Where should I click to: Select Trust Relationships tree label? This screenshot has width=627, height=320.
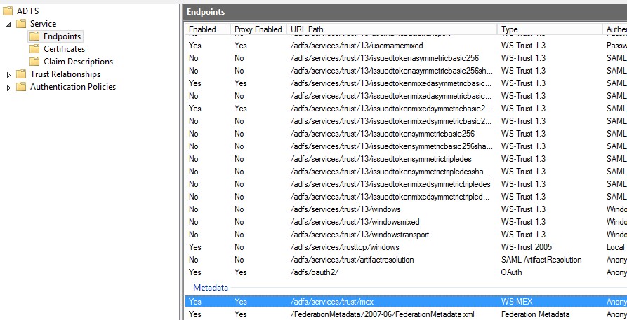pos(65,74)
